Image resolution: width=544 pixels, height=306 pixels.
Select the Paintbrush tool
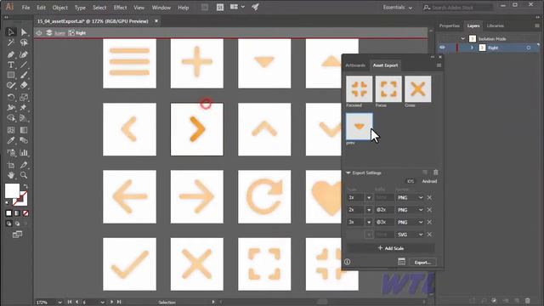click(x=24, y=75)
